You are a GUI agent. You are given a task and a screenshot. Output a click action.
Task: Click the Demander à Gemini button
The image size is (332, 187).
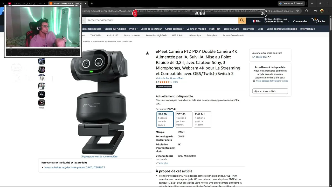[291, 3]
